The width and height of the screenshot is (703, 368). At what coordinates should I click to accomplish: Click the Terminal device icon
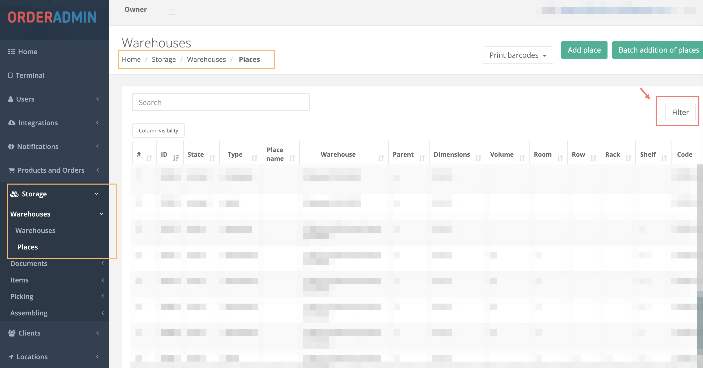(x=10, y=75)
